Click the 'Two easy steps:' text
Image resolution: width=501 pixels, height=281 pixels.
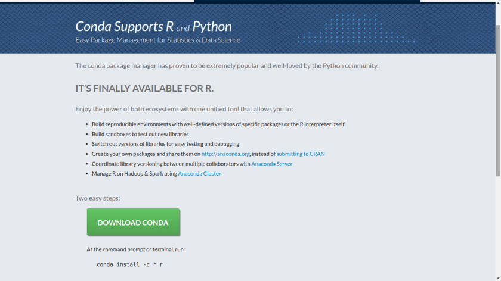pos(98,198)
